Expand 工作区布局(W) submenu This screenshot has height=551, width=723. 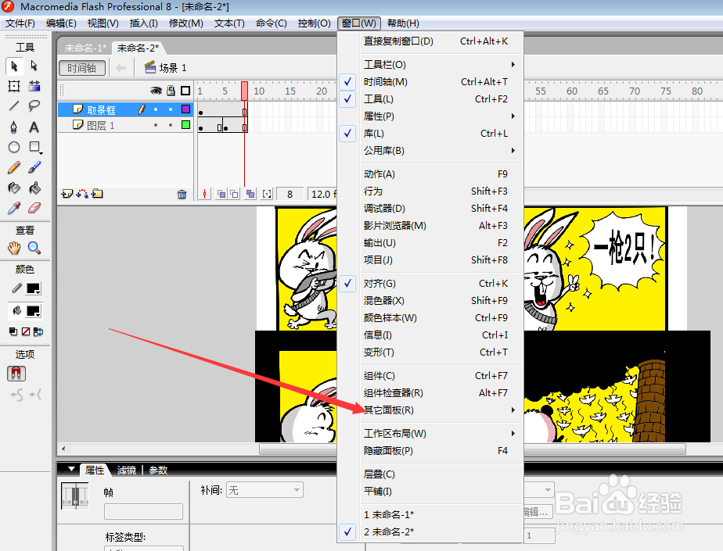(x=430, y=434)
